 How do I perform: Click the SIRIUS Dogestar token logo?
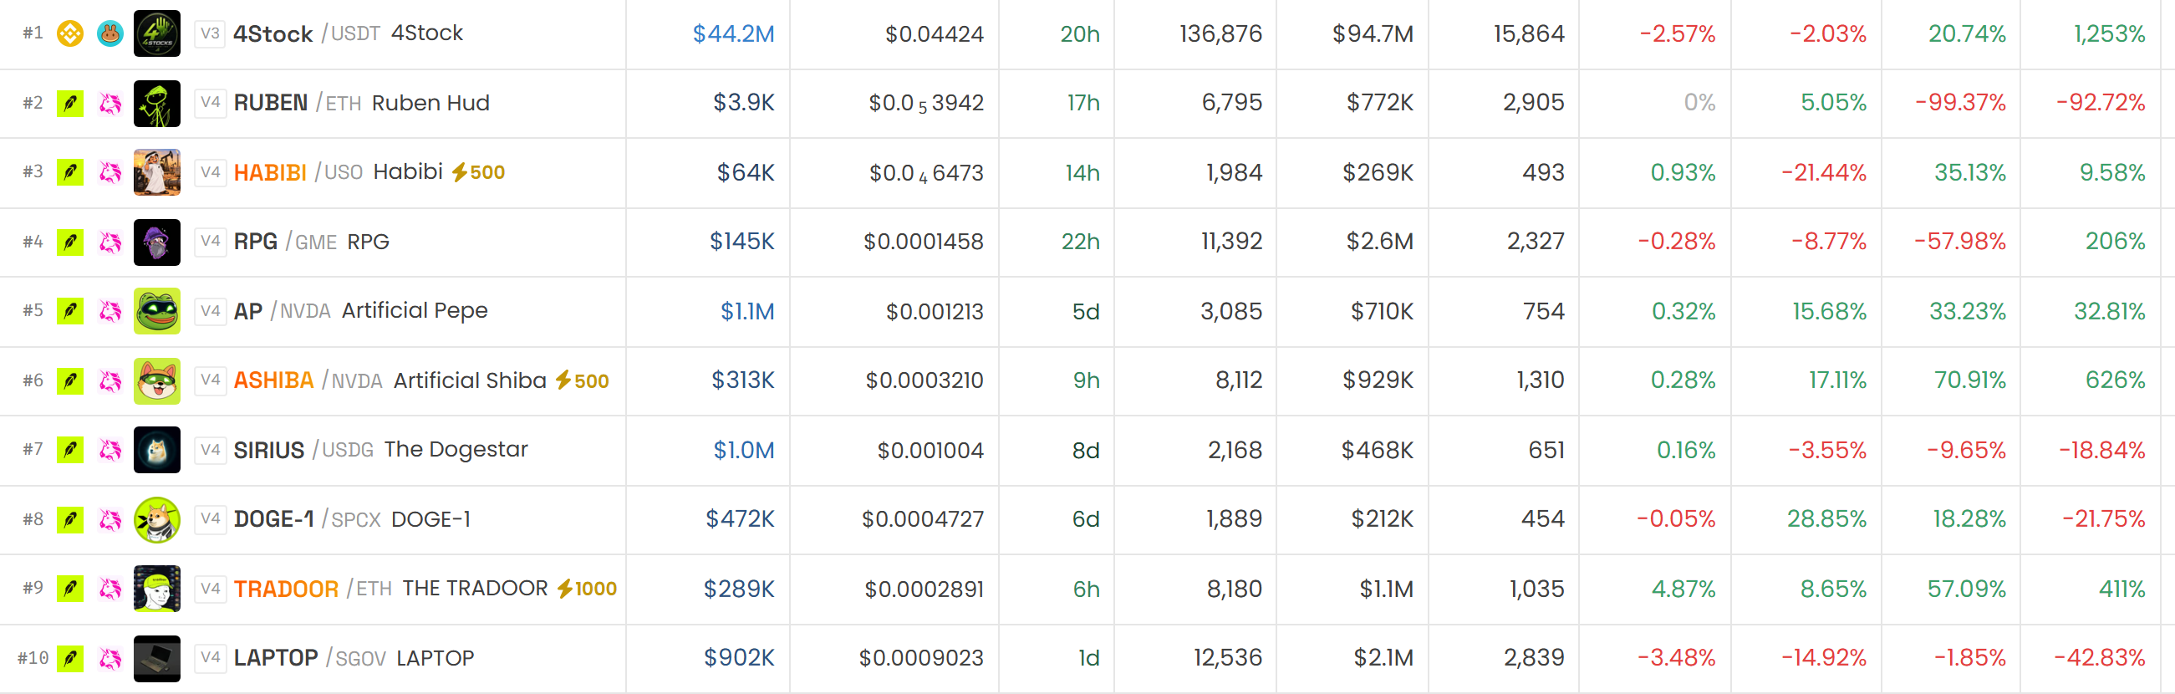pyautogui.click(x=157, y=450)
